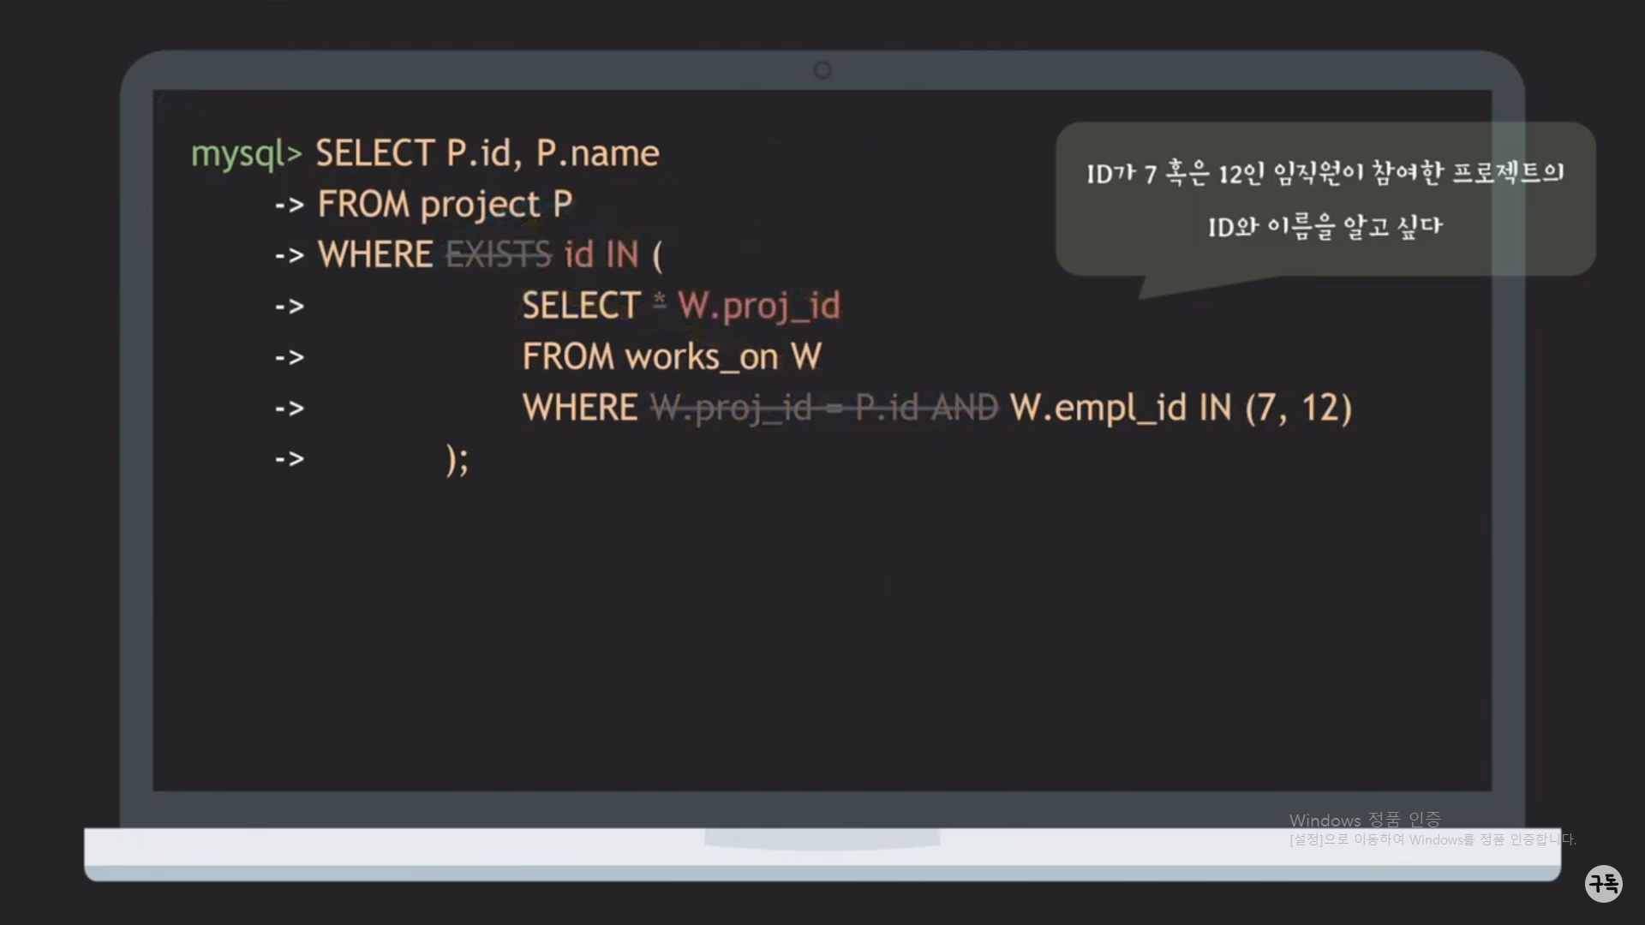
Task: Click the 'SELECT P.id, P.name' text
Action: click(487, 154)
